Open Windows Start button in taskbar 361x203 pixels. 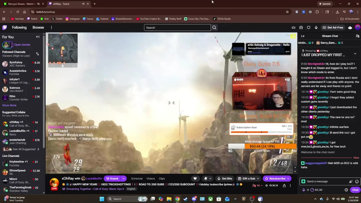[102, 199]
